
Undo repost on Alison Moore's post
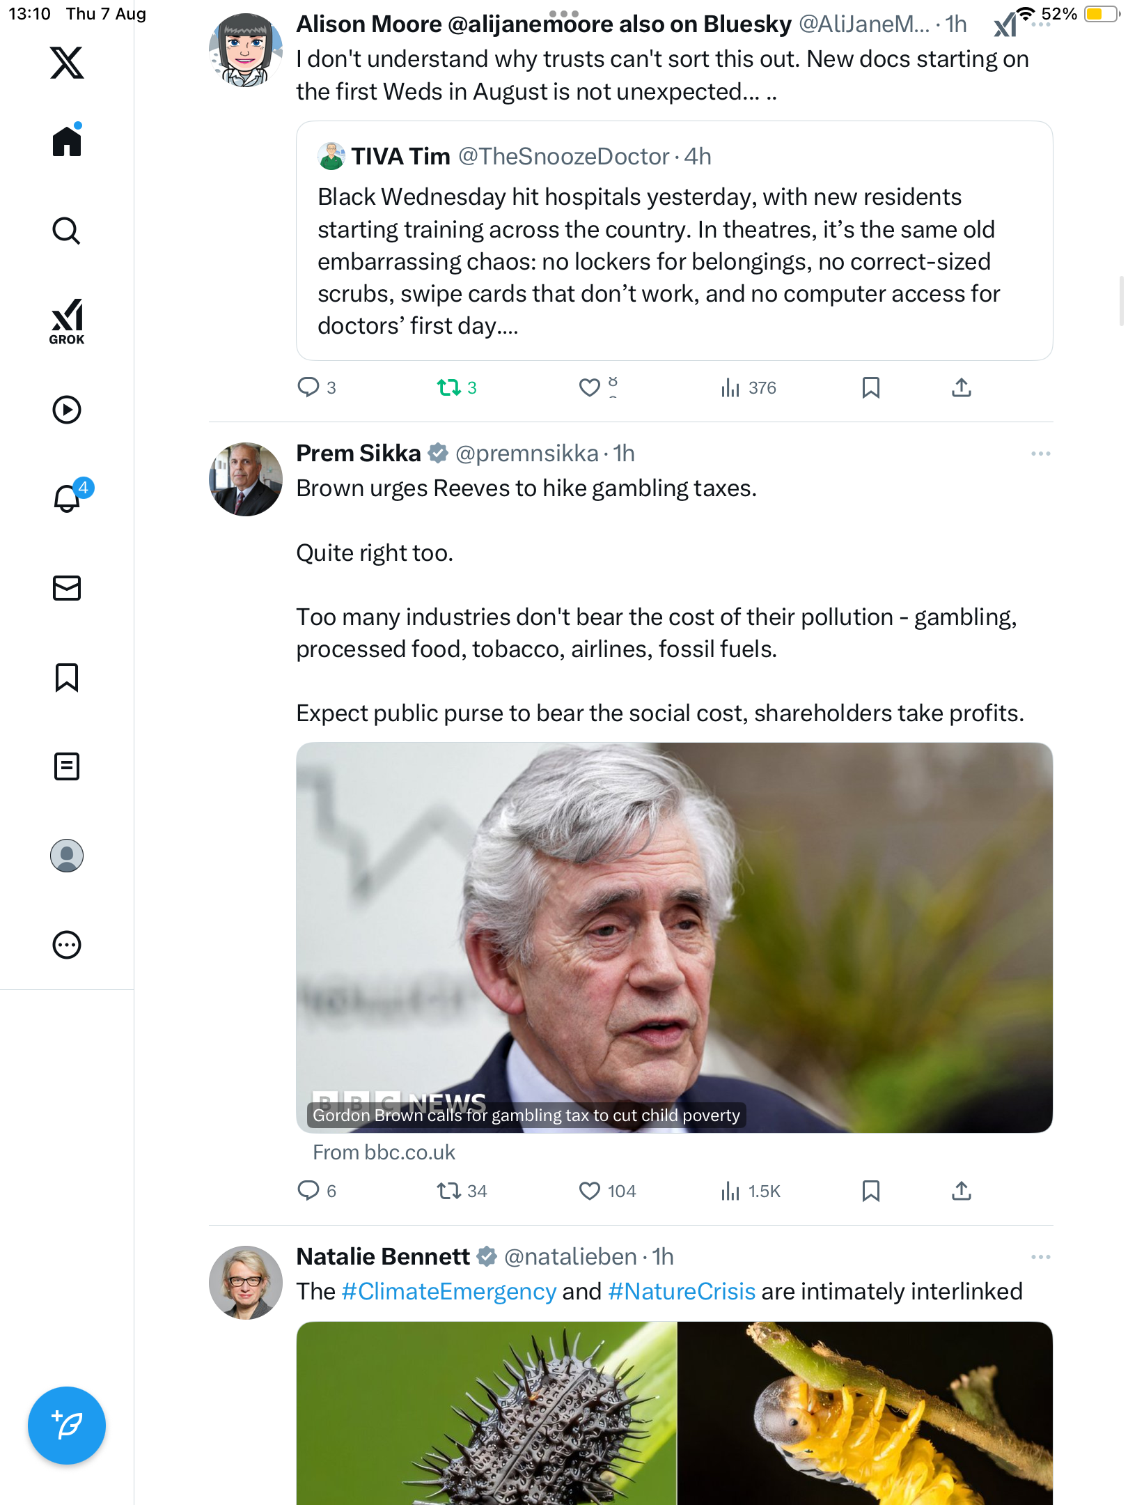449,387
